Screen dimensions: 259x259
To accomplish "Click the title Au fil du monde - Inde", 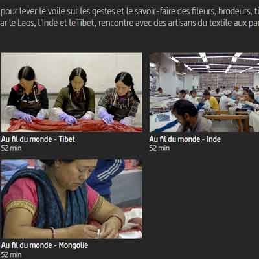I will click(x=185, y=139).
